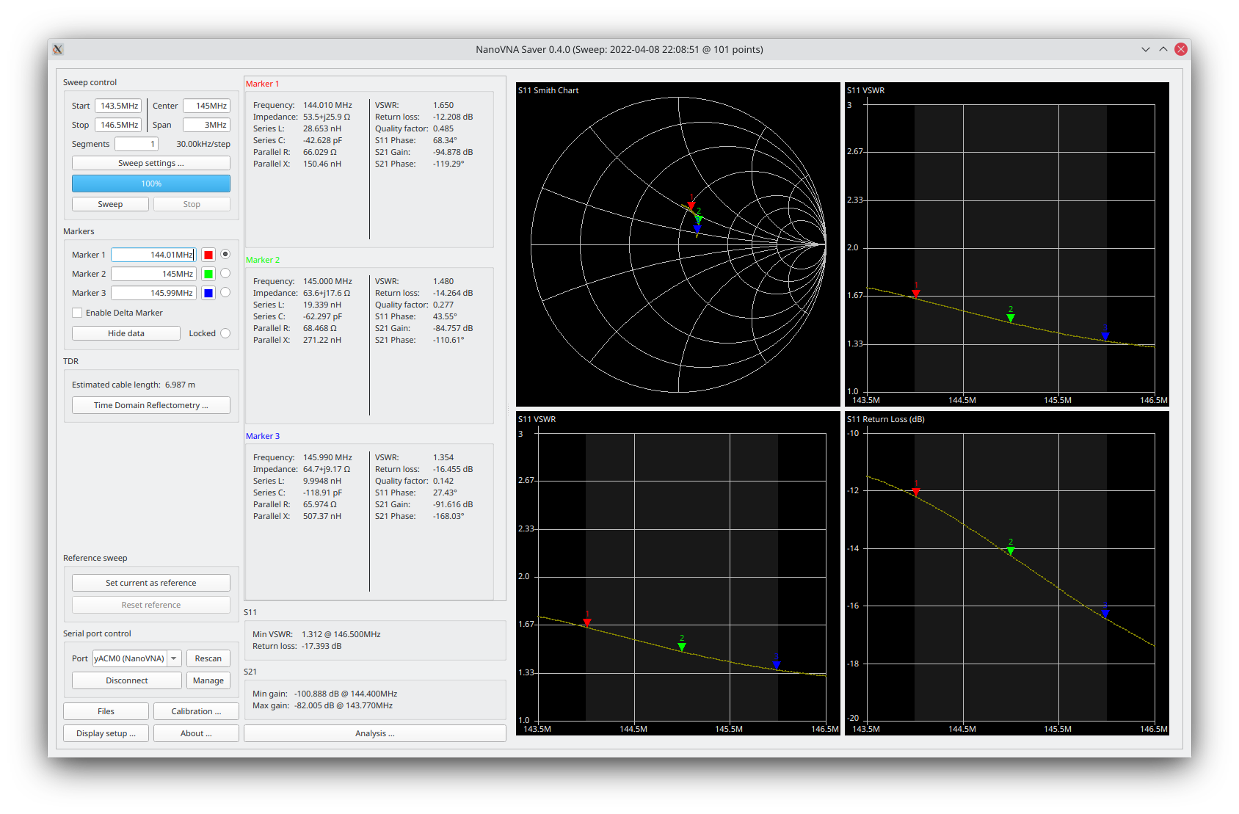Click the red Marker 1 heading

coord(263,84)
